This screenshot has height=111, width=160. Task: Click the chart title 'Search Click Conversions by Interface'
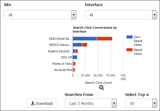pos(95,29)
